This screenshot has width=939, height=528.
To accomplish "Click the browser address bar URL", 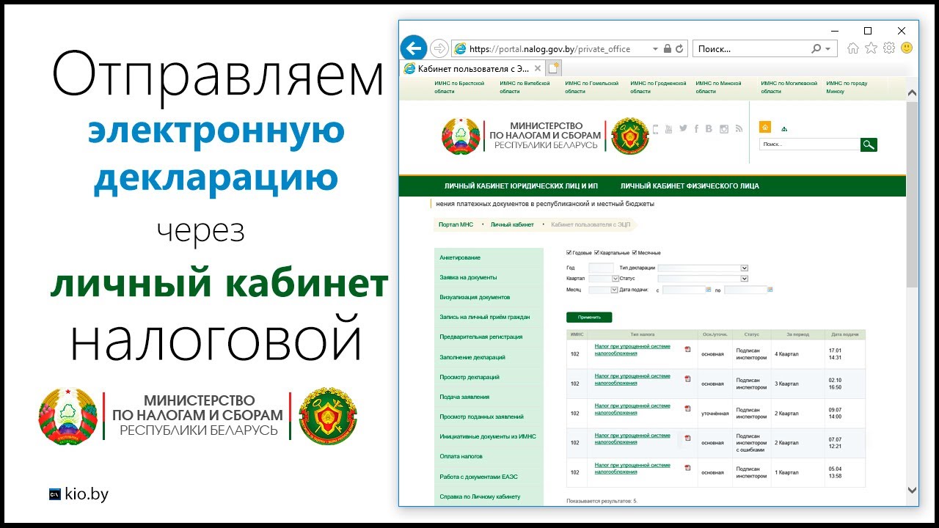I will tap(549, 49).
